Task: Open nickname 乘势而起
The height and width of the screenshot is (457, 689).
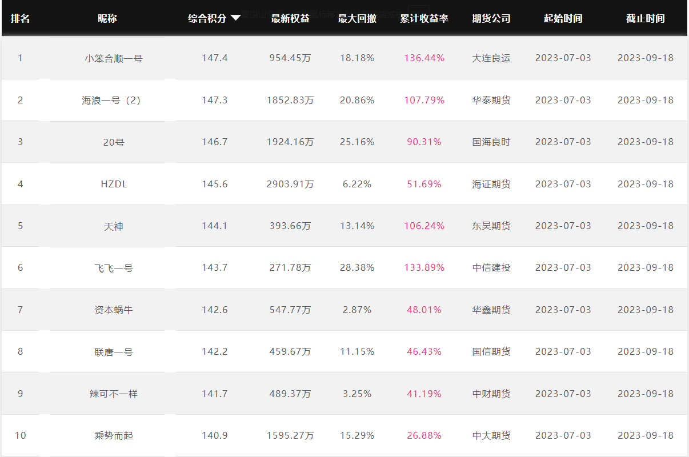Action: click(114, 436)
